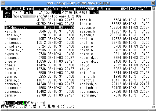The width and height of the screenshot is (156, 111).
Task: Select file tree.o
Action: tap(10, 62)
